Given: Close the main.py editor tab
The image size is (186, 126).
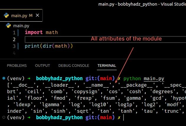Looking at the screenshot, I should [37, 15].
